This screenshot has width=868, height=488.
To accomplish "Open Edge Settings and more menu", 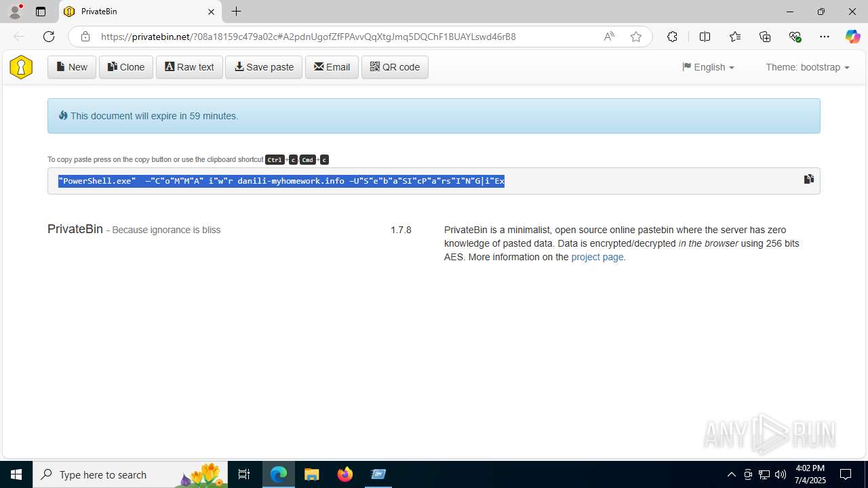I will tap(825, 37).
